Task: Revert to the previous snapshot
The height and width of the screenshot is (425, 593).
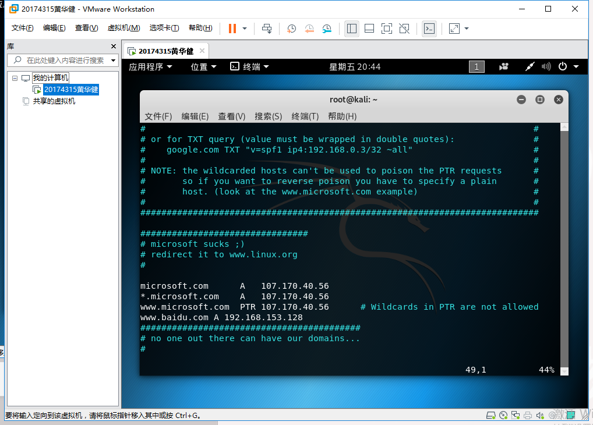Action: [309, 29]
